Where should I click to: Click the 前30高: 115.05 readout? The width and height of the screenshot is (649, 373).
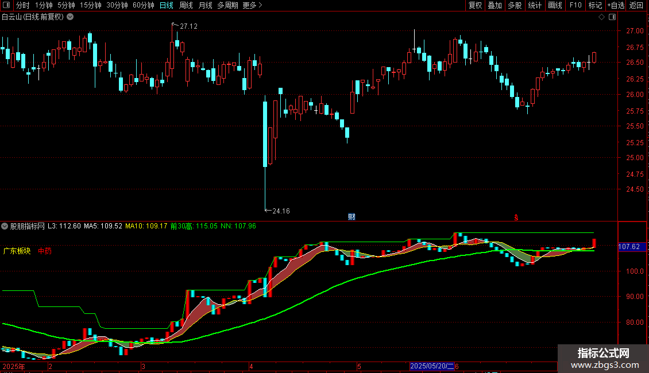(x=194, y=226)
